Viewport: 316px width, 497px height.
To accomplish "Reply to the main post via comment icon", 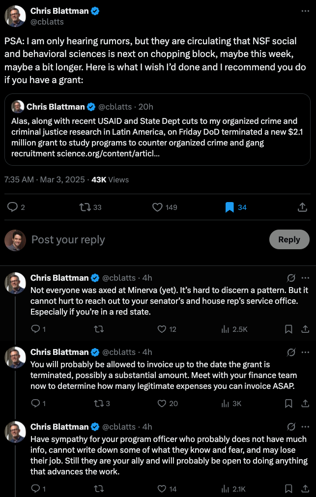I will pos(13,207).
